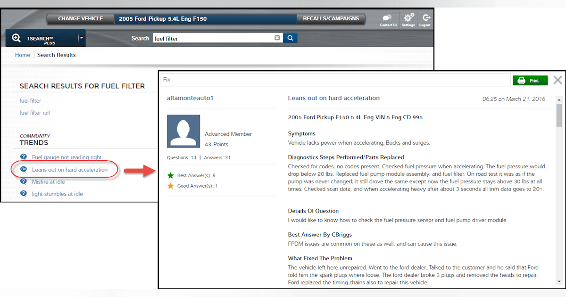Screen dimensions: 566x297
Task: Click question icon beside Fuel gauge trend
Action: (24, 157)
